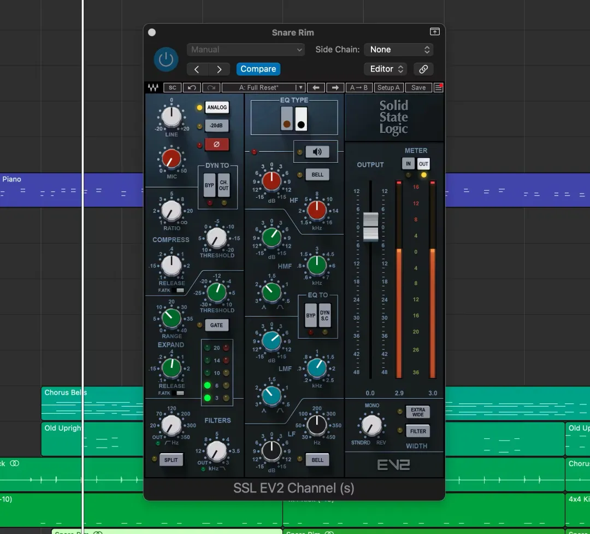The image size is (590, 534).
Task: Click the low-pass filter kHz knob
Action: coord(217,451)
